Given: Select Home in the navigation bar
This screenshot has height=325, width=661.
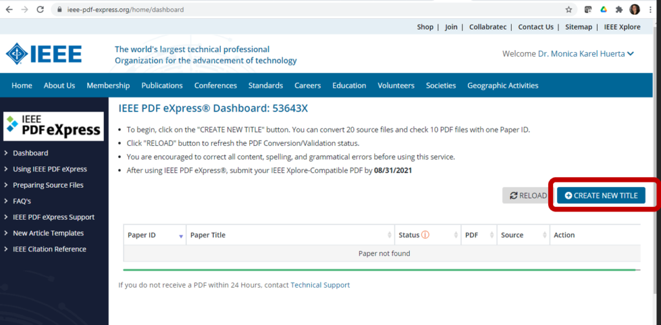Looking at the screenshot, I should point(22,86).
